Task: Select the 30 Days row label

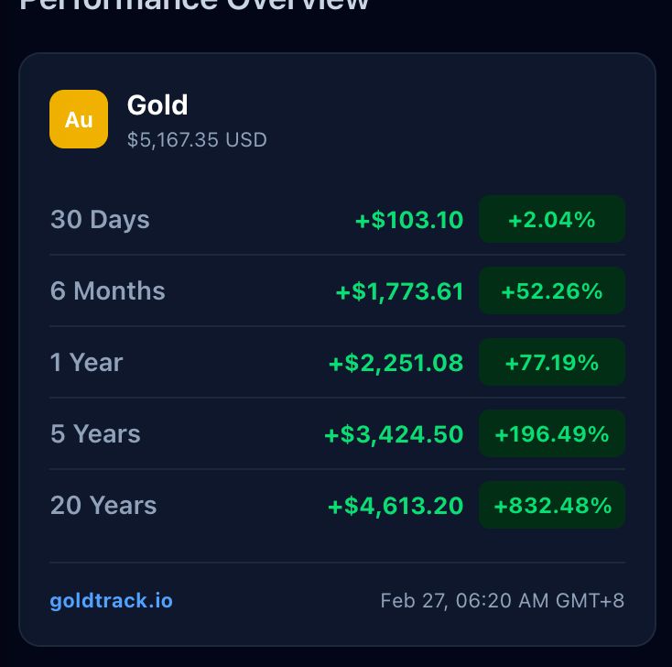Action: pyautogui.click(x=100, y=220)
